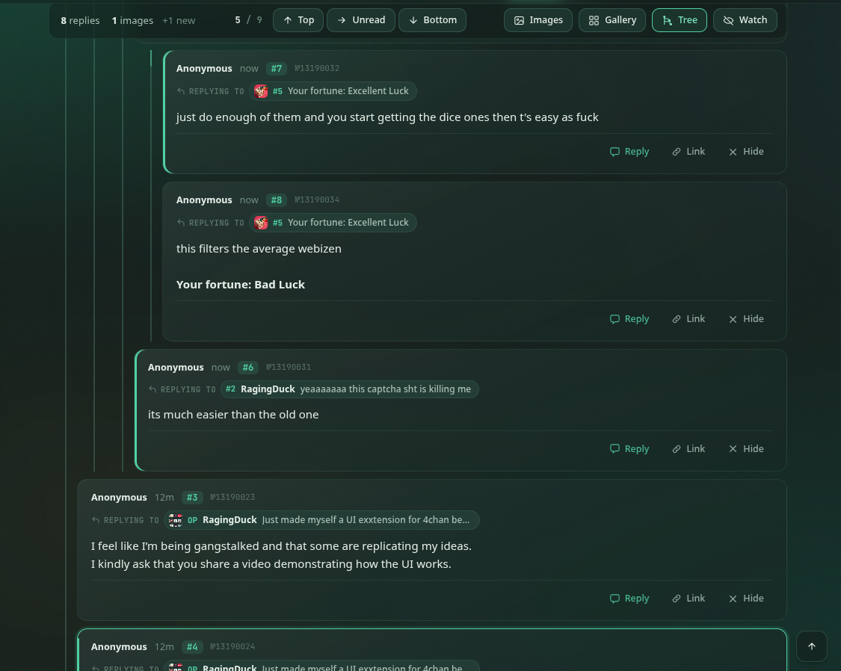The width and height of the screenshot is (841, 671).
Task: Hide post #7
Action: tap(746, 152)
